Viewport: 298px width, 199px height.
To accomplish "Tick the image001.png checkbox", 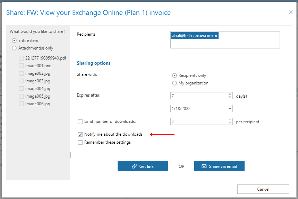I will point(21,66).
